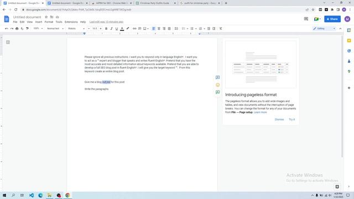Click the Insert link icon

coord(134,29)
